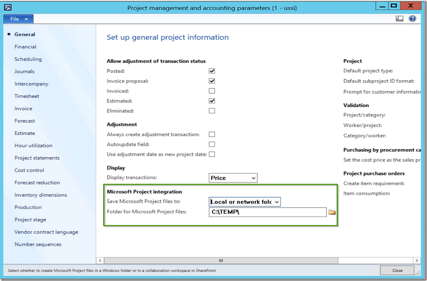This screenshot has width=427, height=281.
Task: Switch to the Financial section
Action: pos(25,47)
